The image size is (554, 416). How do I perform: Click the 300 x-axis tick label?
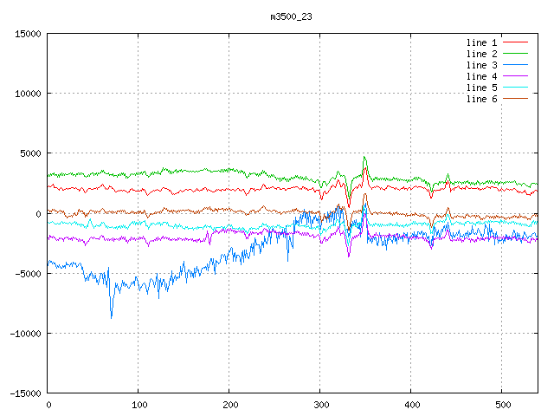pos(319,404)
